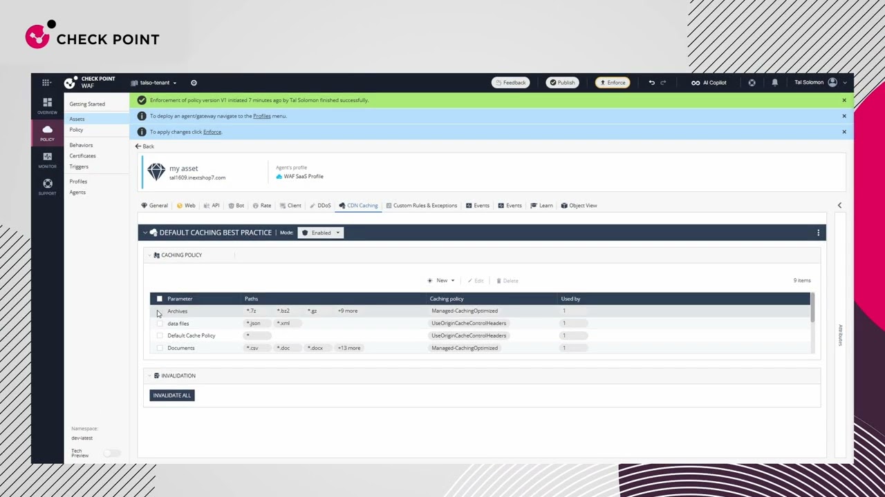Open the notifications bell
This screenshot has height=497, width=885.
click(774, 83)
